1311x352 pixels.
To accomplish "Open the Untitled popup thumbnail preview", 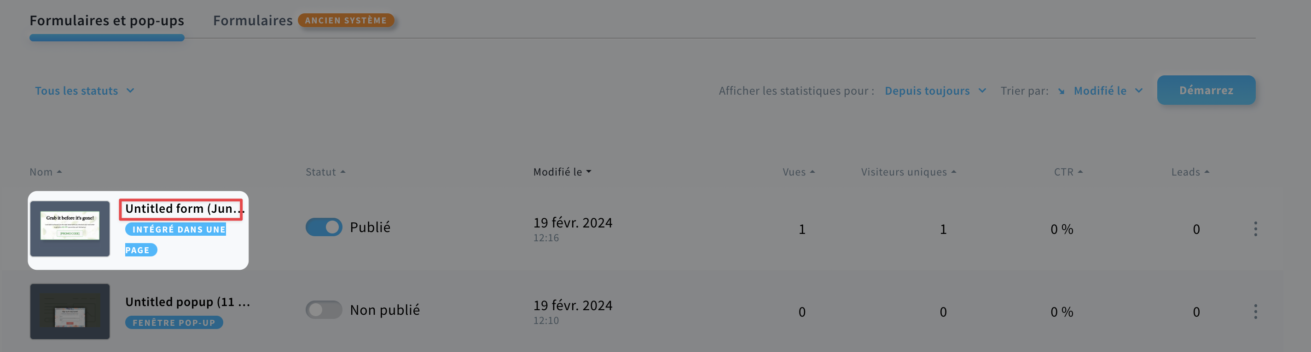I will tap(70, 312).
